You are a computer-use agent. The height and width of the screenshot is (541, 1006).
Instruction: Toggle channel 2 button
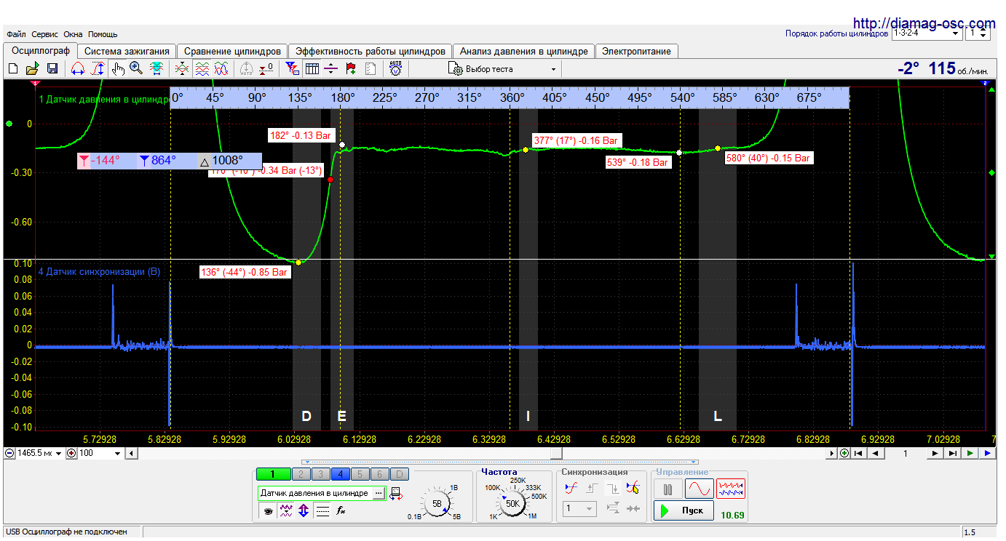coord(301,474)
